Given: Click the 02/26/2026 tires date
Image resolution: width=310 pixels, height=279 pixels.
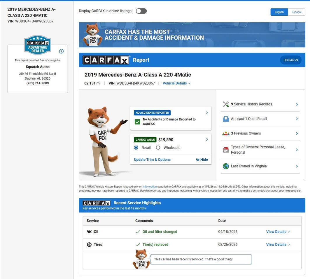Looking at the screenshot, I should [228, 244].
